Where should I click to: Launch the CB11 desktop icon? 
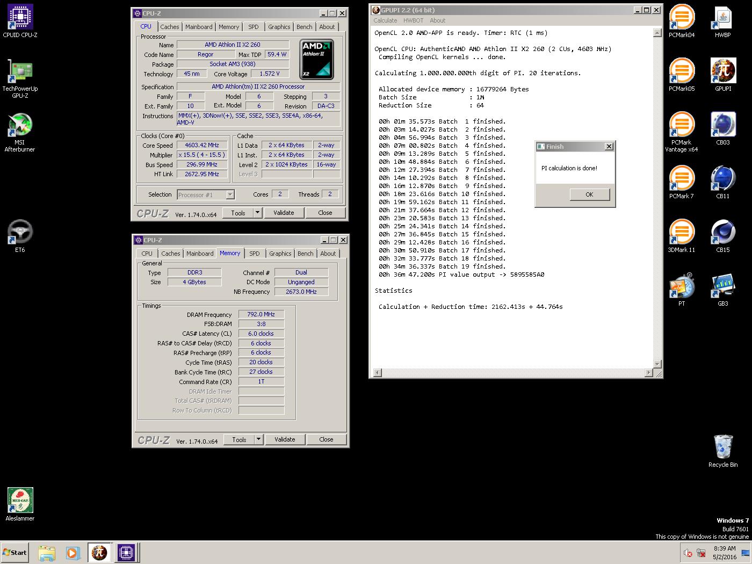click(x=723, y=183)
